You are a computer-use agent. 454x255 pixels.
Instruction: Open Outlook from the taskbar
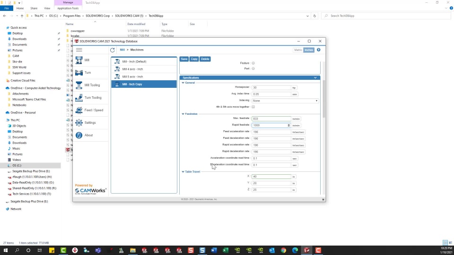pyautogui.click(x=272, y=250)
